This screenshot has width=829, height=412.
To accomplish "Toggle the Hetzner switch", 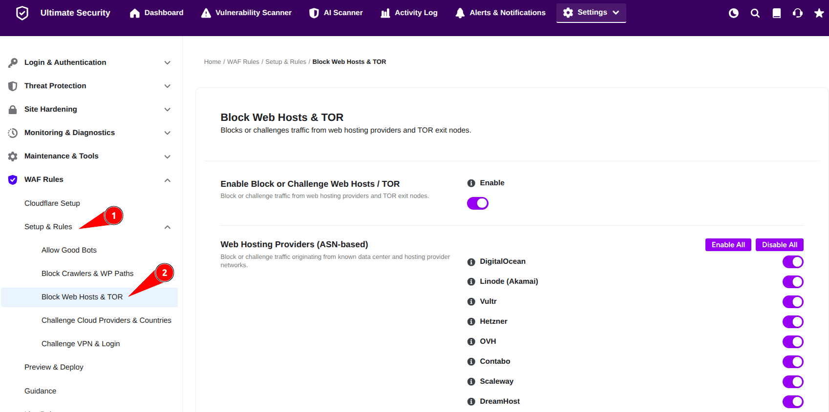I will click(x=793, y=322).
